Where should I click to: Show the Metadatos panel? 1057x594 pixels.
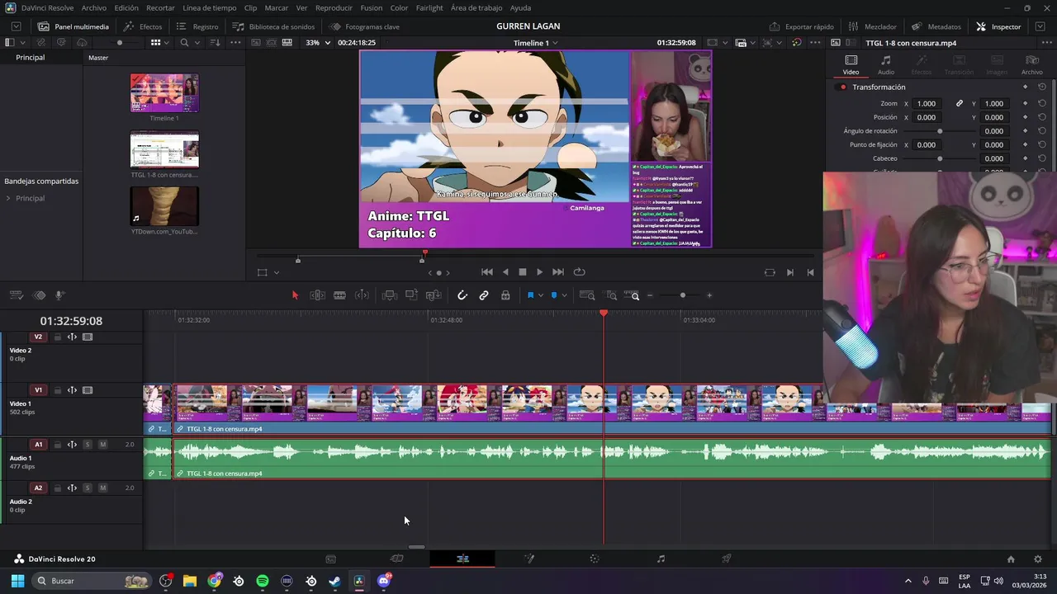(x=936, y=26)
